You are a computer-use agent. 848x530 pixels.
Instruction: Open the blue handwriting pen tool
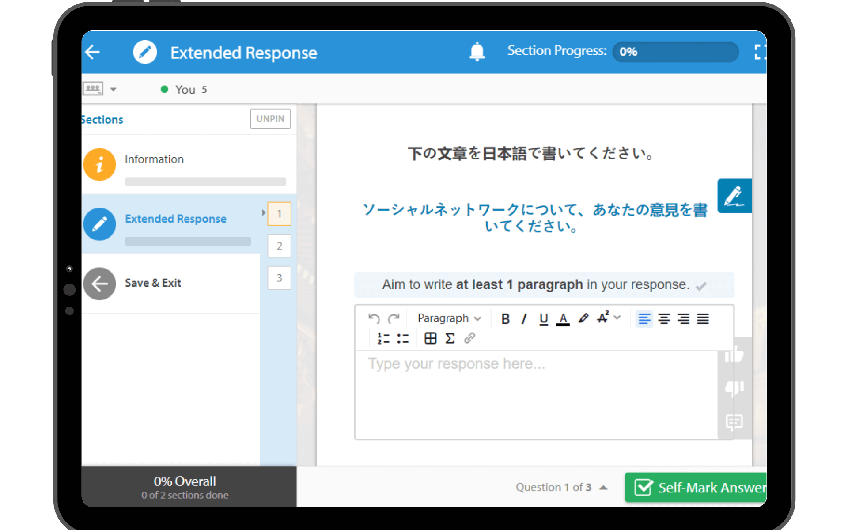[x=734, y=196]
